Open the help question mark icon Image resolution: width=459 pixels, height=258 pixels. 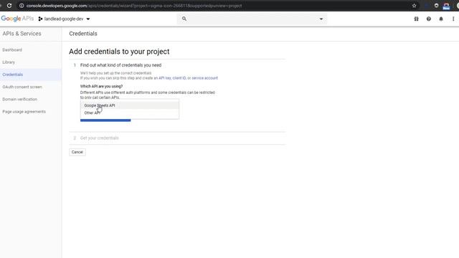click(x=429, y=19)
